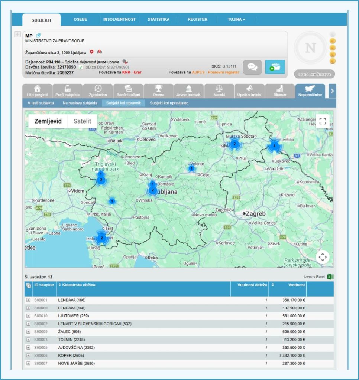The image size is (359, 380).
Task: Open the Hitri pregled home tab
Action: pos(37,91)
